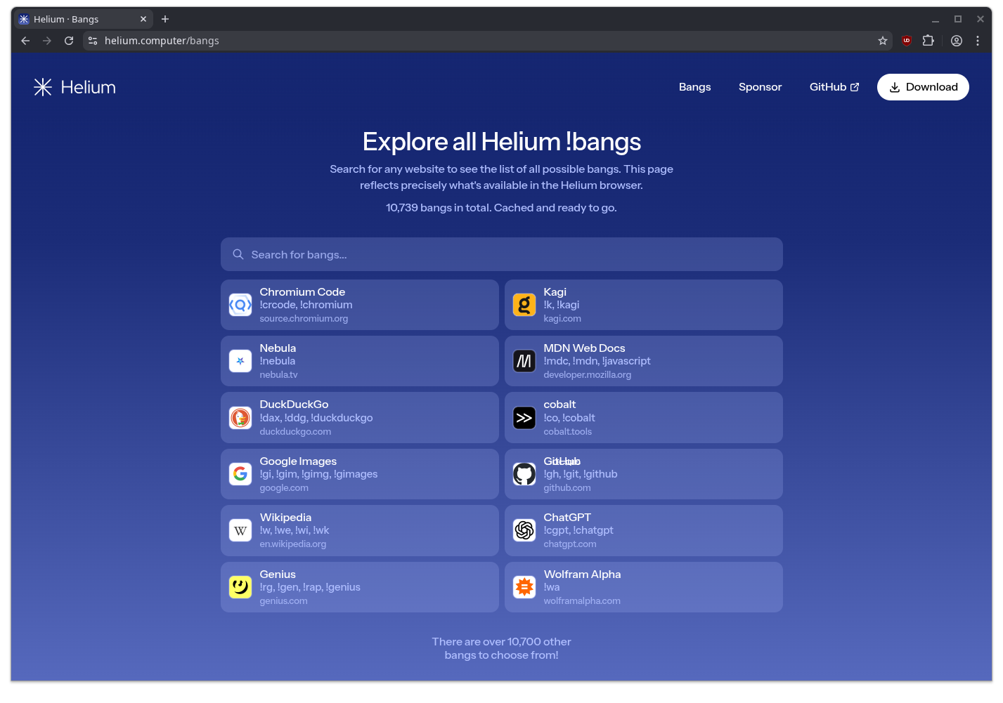Click the Kagi bang icon
1003x703 pixels.
click(x=524, y=305)
